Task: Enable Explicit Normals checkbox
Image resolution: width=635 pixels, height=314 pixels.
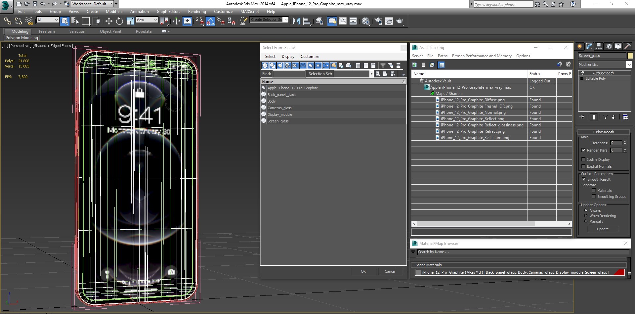Action: (x=584, y=166)
